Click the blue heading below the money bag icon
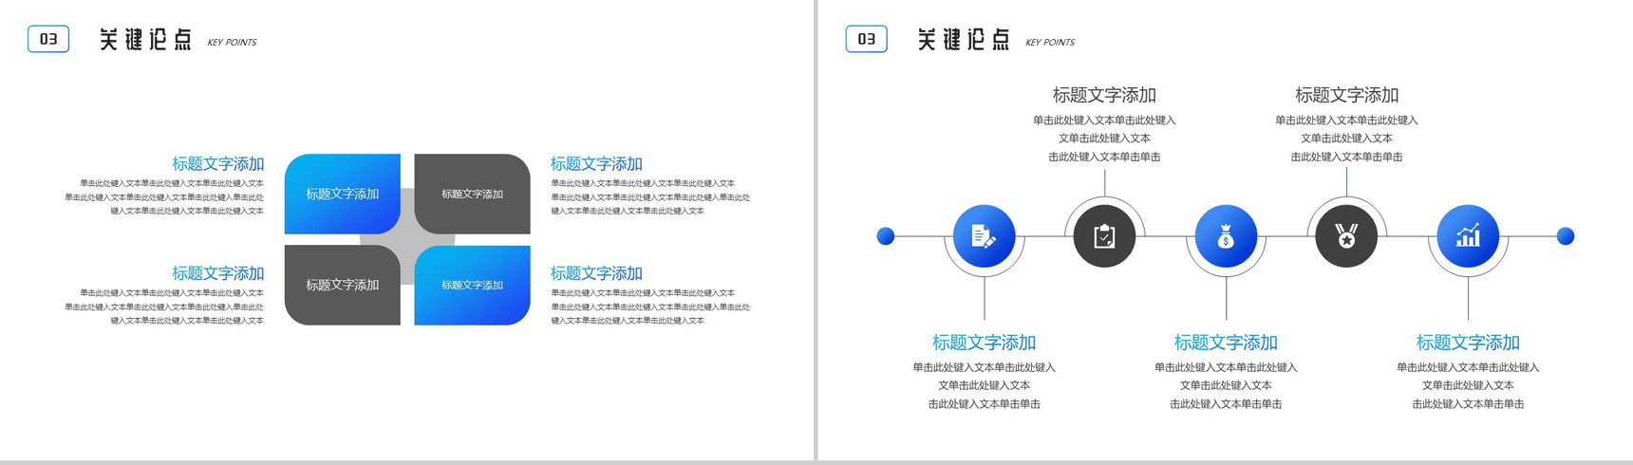 coord(1226,343)
